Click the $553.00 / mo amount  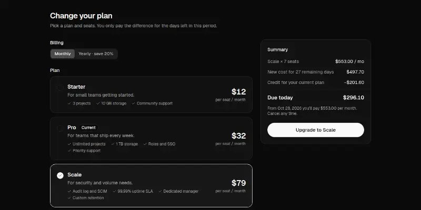point(349,61)
